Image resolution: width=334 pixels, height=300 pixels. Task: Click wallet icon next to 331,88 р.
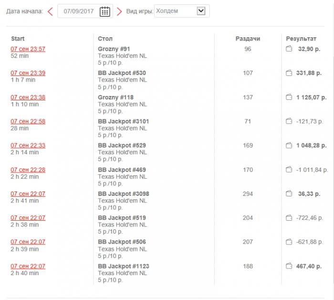coord(289,73)
